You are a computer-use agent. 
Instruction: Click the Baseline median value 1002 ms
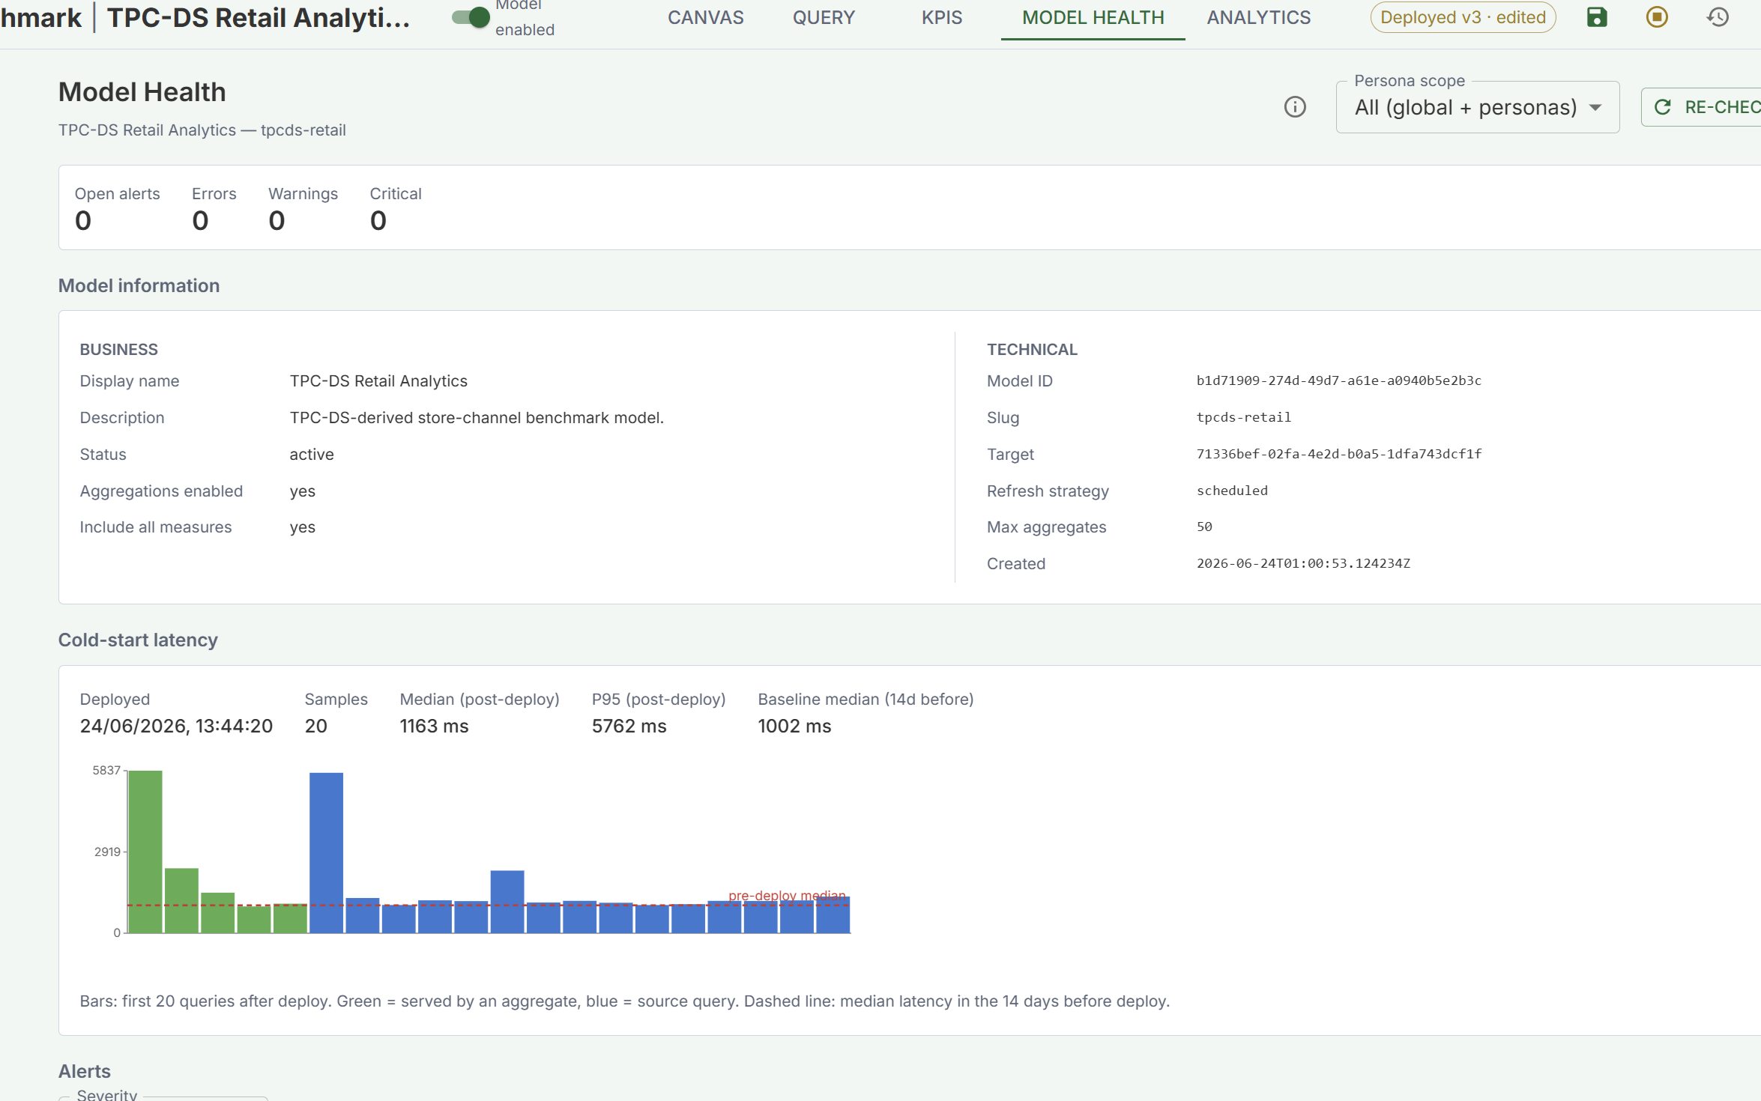[794, 726]
